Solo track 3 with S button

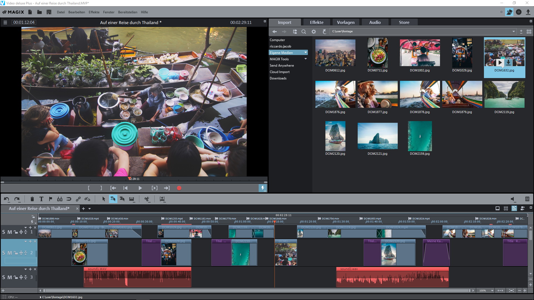click(x=4, y=277)
